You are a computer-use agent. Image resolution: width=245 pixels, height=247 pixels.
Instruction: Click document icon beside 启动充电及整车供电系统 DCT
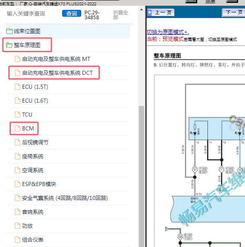click(18, 73)
